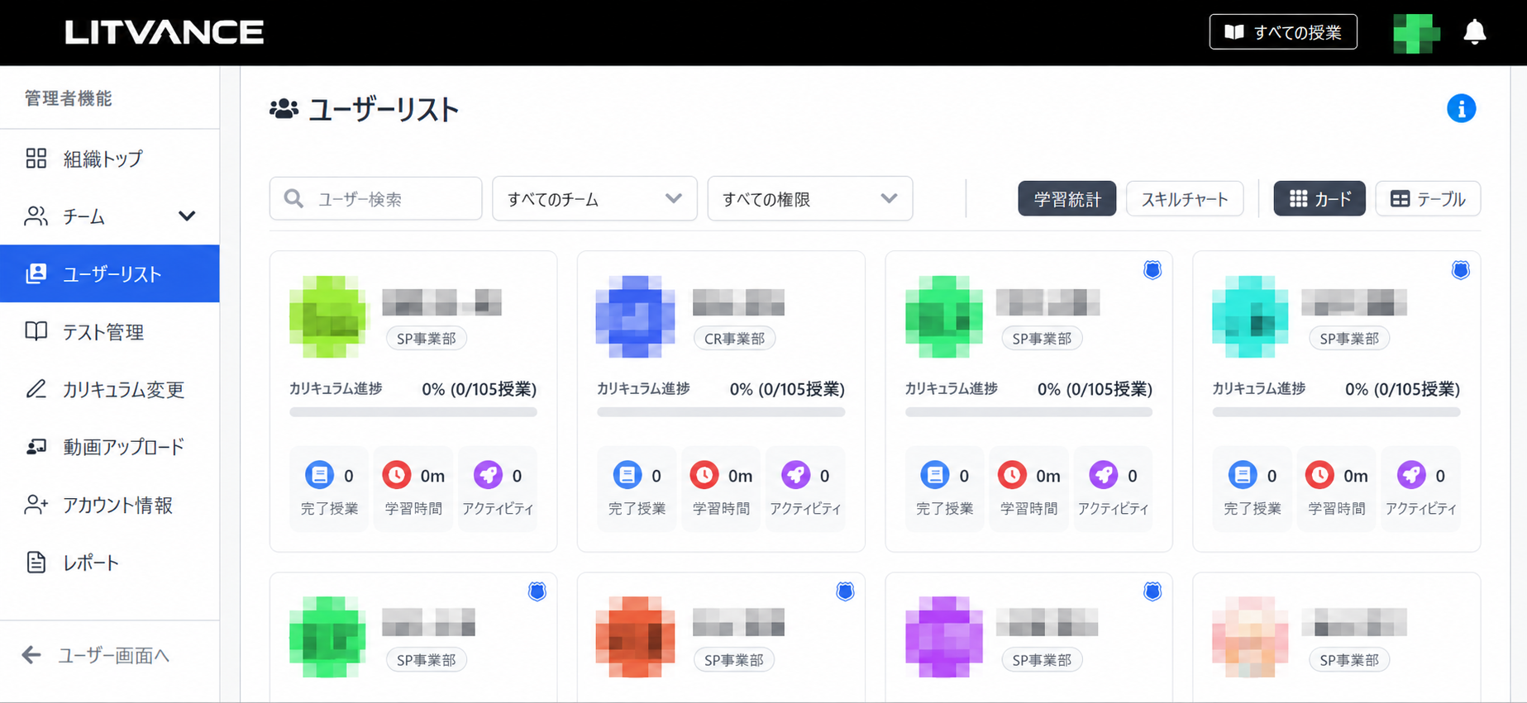The width and height of the screenshot is (1527, 703).
Task: Click the cyan avatar in top-right card
Action: point(1250,316)
